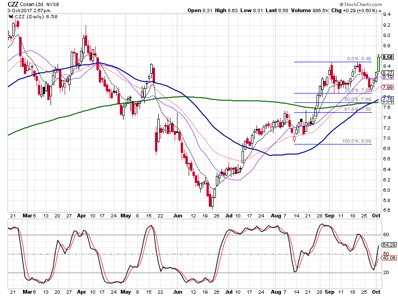The image size is (398, 296).
Task: Click the candlestick icon beside CZZ (Daily)
Action: pos(11,16)
